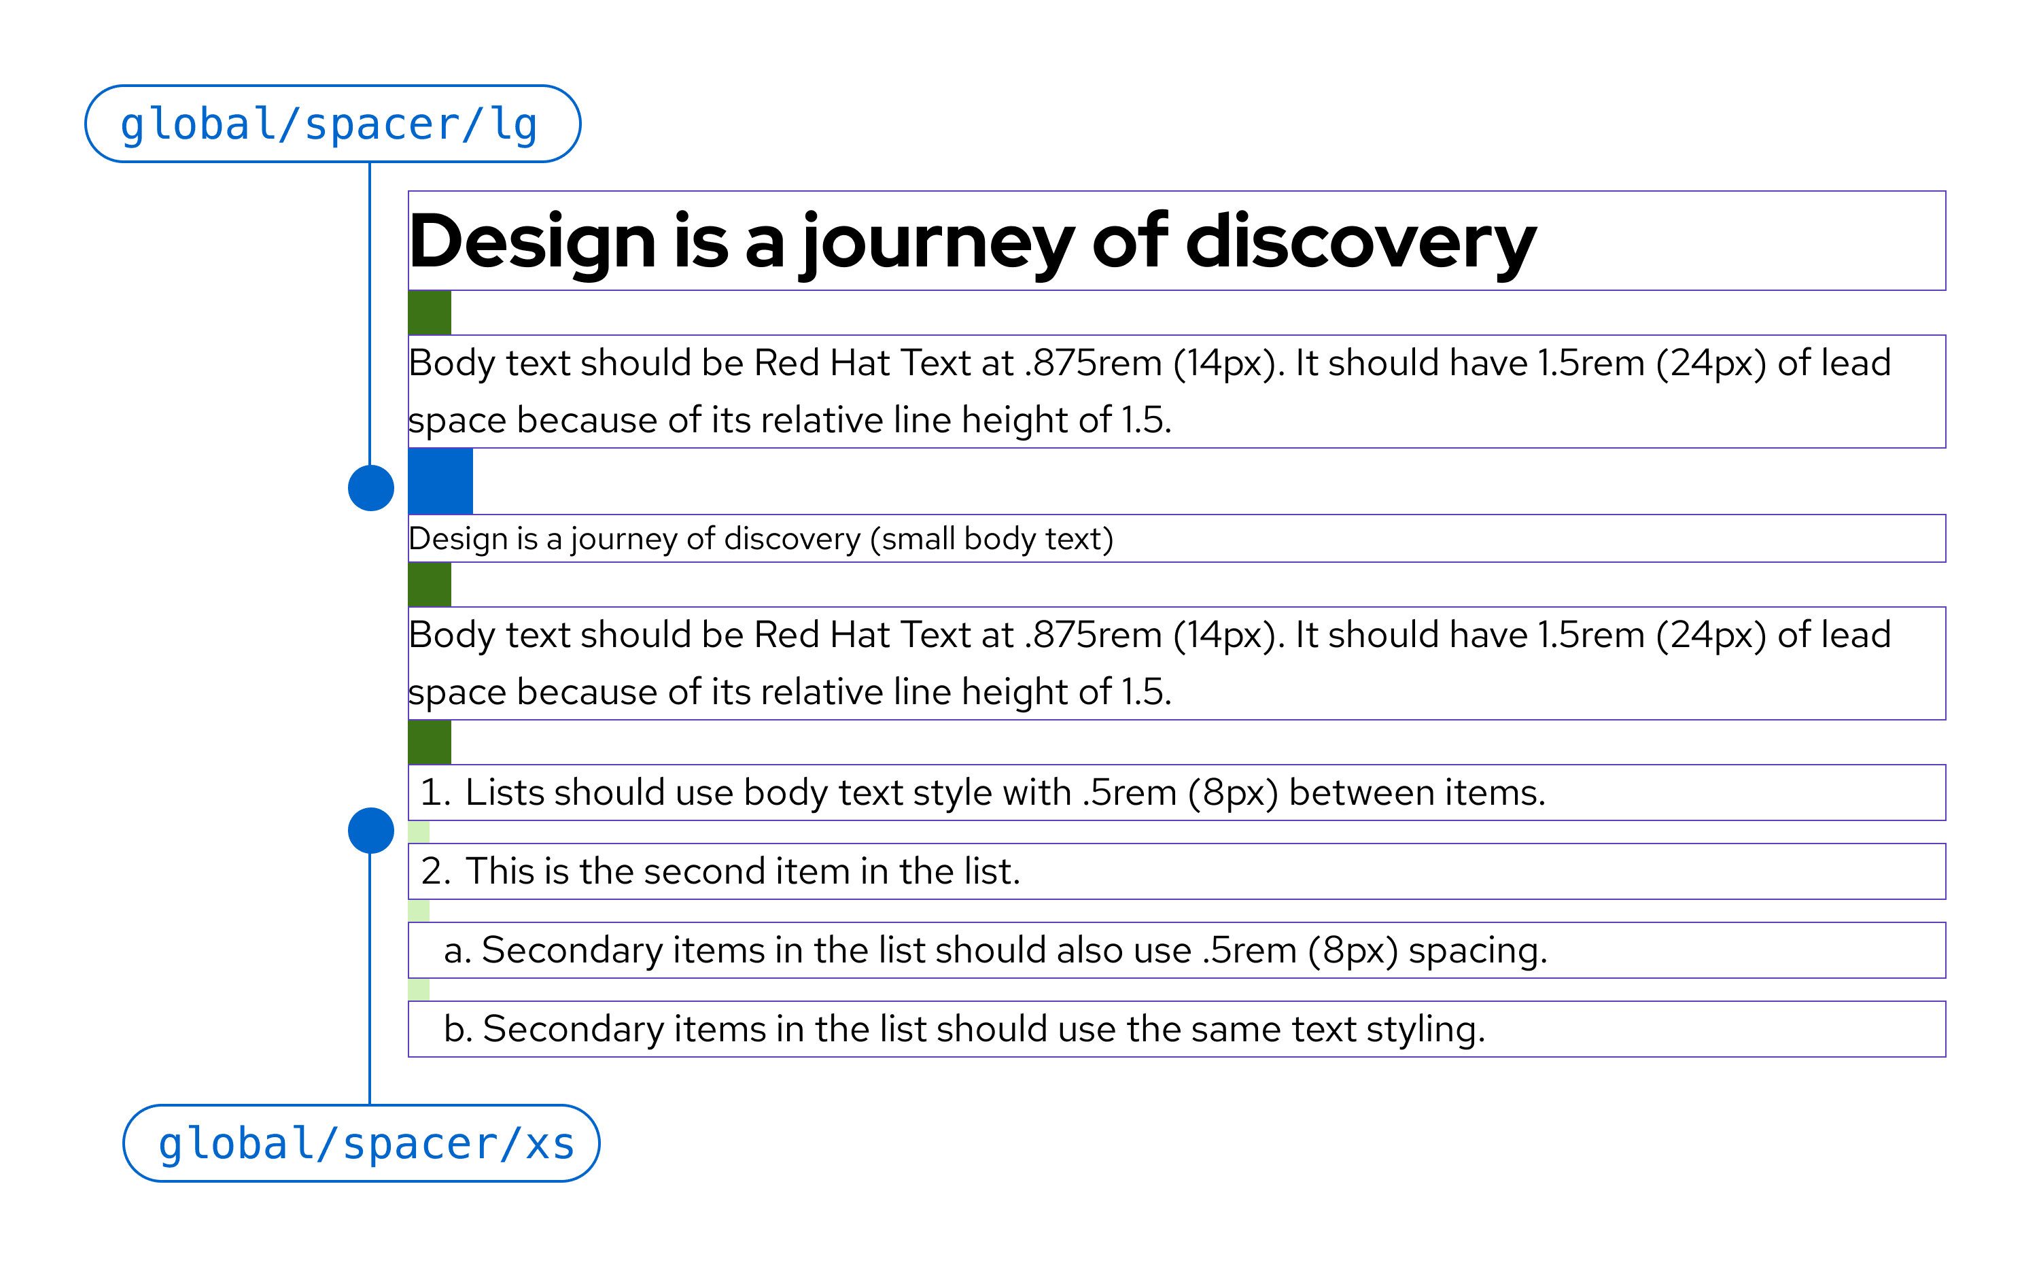
Task: Select the dark green spacer below the heading
Action: click(430, 313)
